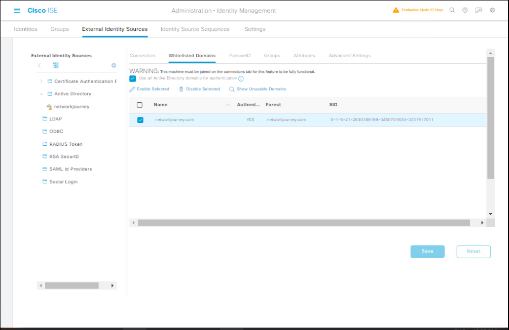509x330 pixels.
Task: Click the Show Unusable Domains link
Action: pyautogui.click(x=261, y=89)
